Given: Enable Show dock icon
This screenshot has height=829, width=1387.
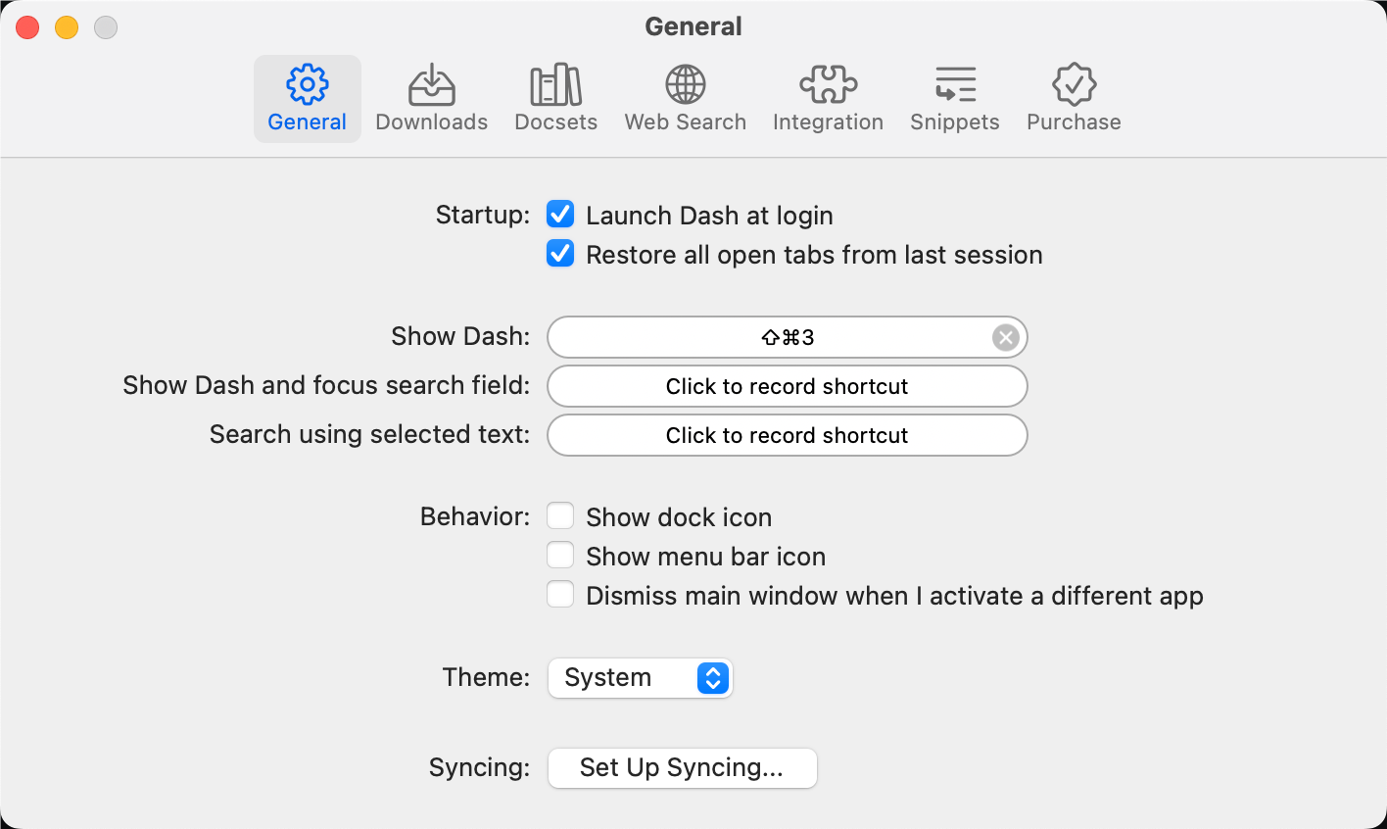Looking at the screenshot, I should (x=560, y=515).
